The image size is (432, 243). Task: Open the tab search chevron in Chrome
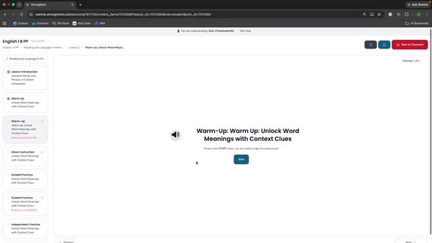click(x=19, y=5)
